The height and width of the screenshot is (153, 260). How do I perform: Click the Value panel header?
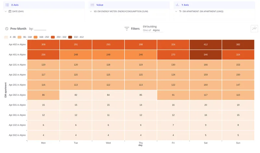129,5
